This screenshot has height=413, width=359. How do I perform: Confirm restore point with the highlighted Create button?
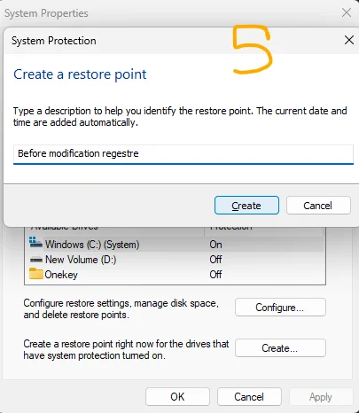246,206
